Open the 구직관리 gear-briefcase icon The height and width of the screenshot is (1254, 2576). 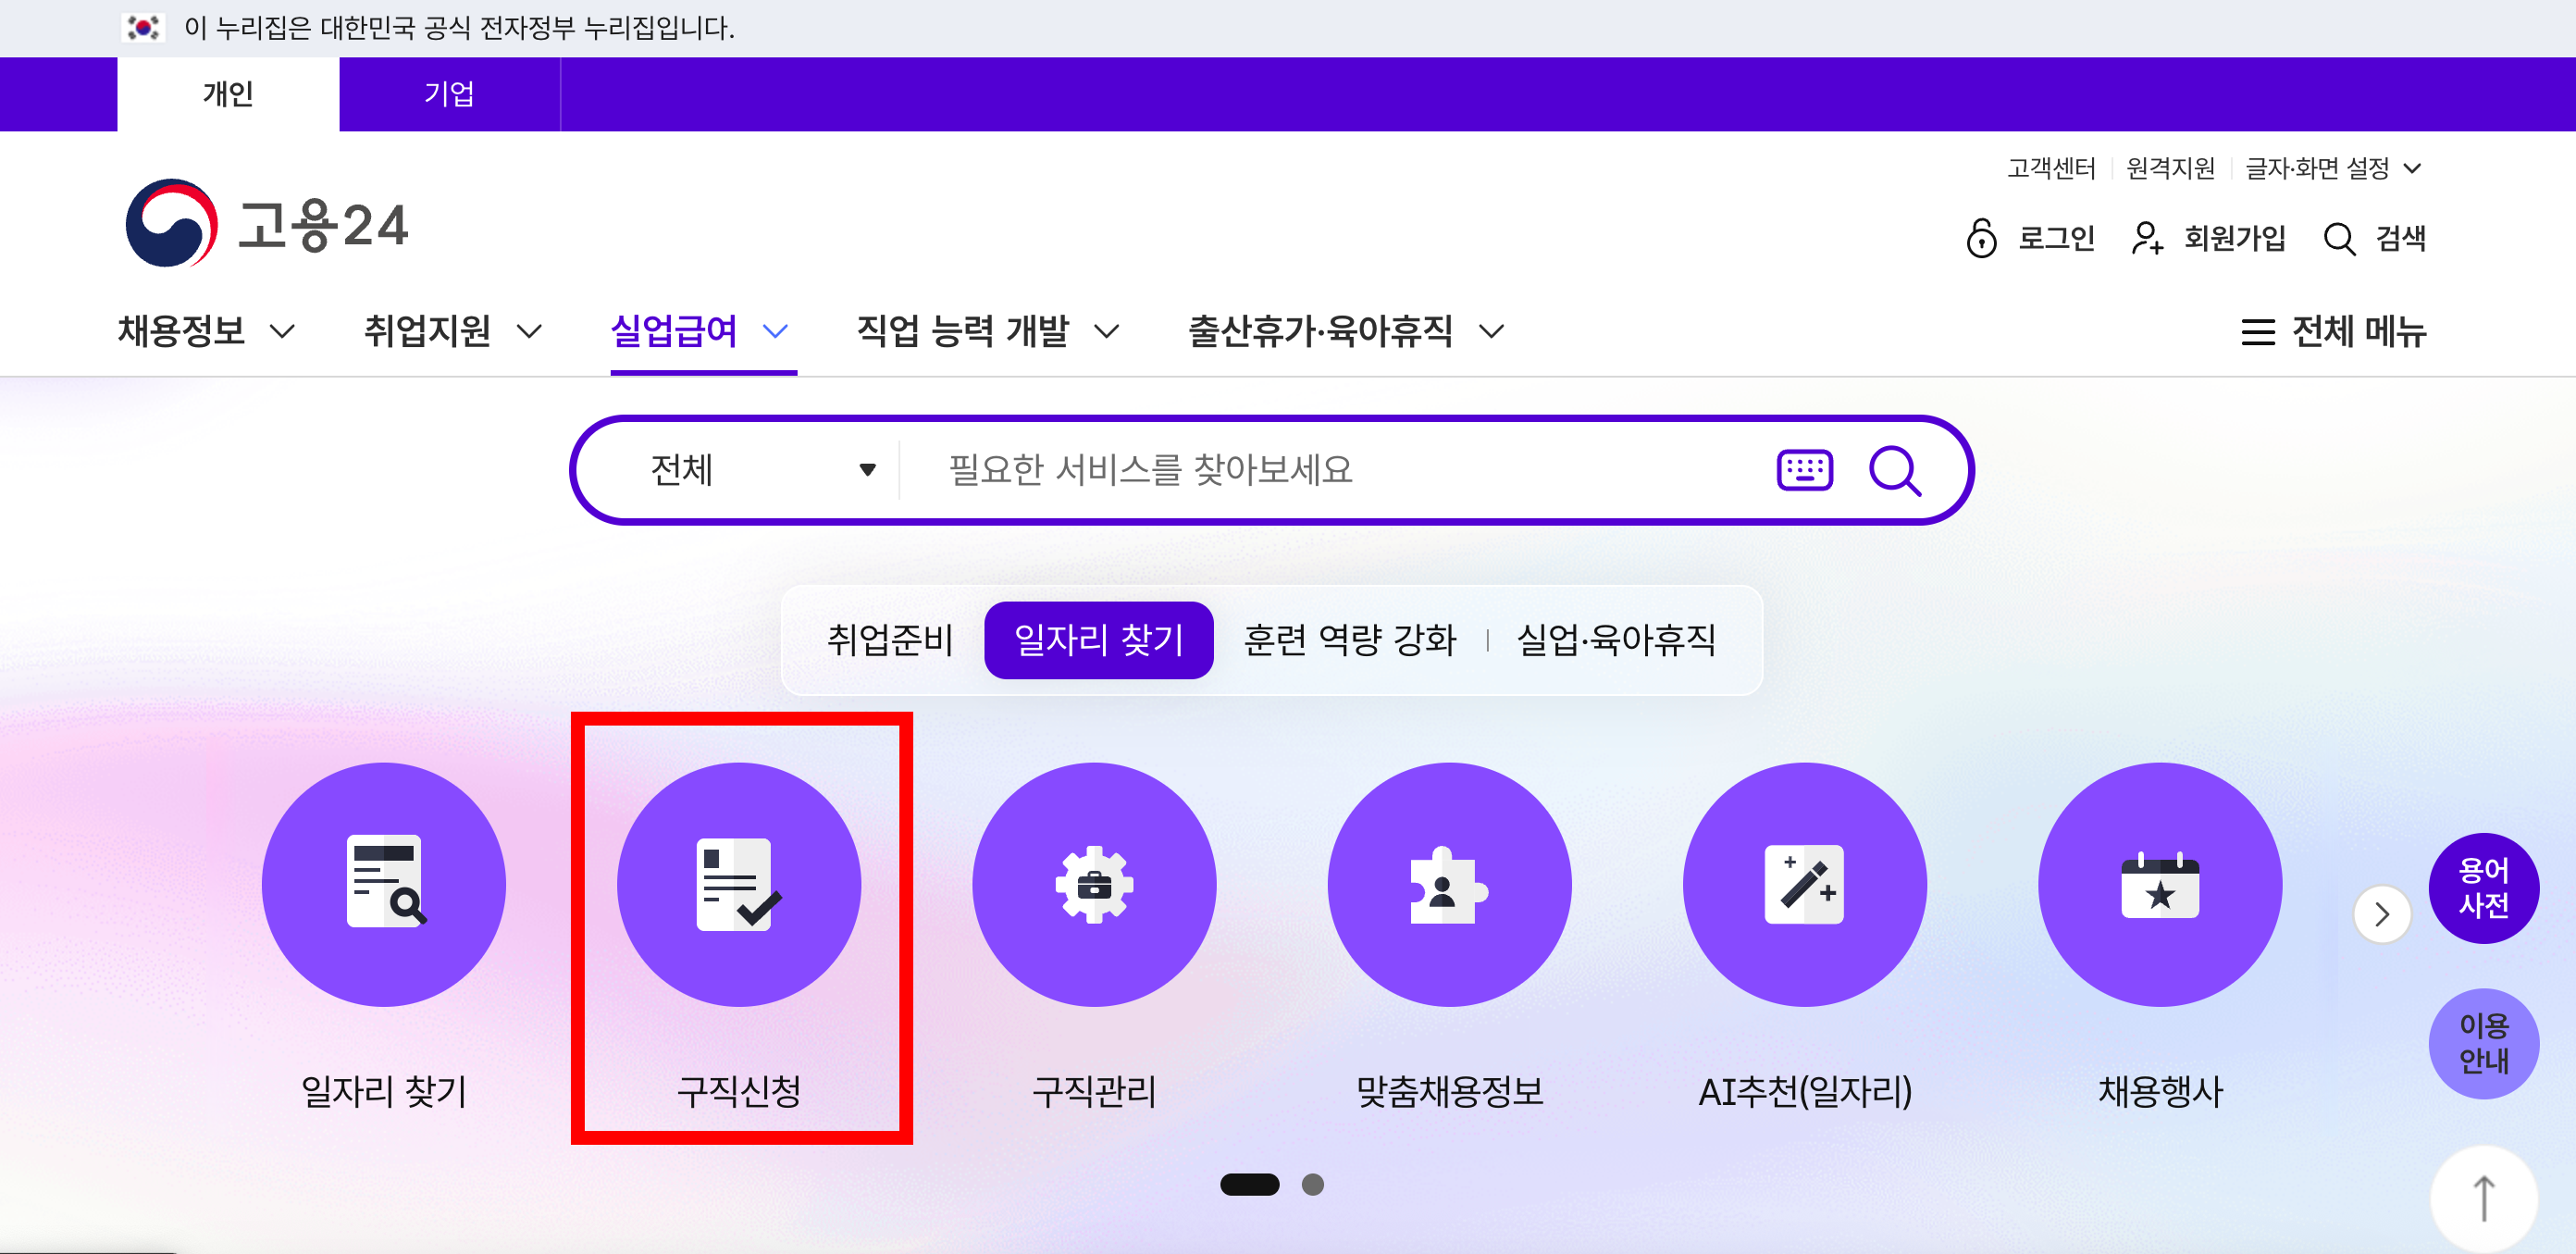pos(1094,884)
